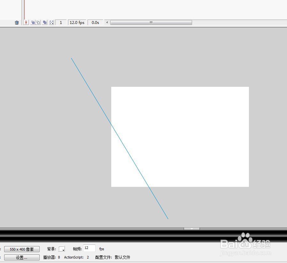Open the 背景 background color swatch
287x263 pixels.
point(62,249)
